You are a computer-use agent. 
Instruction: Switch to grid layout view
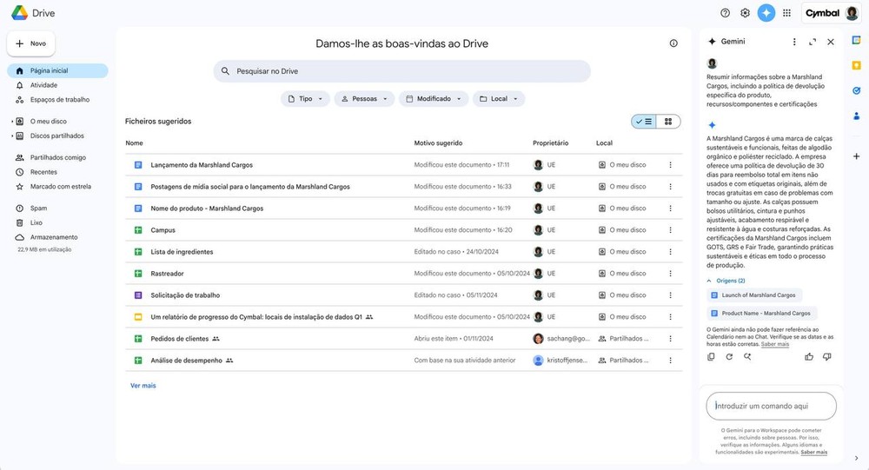coord(668,122)
